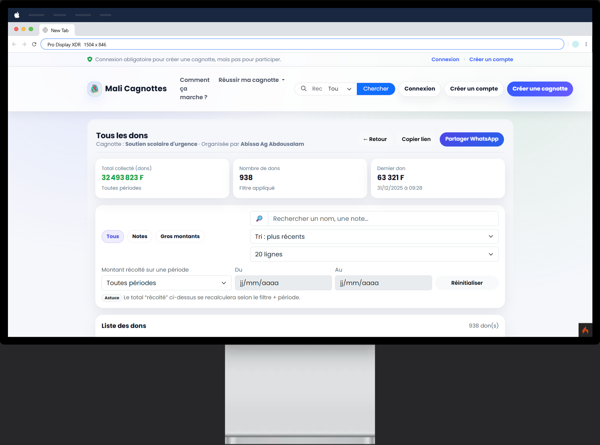The height and width of the screenshot is (445, 600).
Task: Click the Partager WhatsApp button
Action: 472,139
